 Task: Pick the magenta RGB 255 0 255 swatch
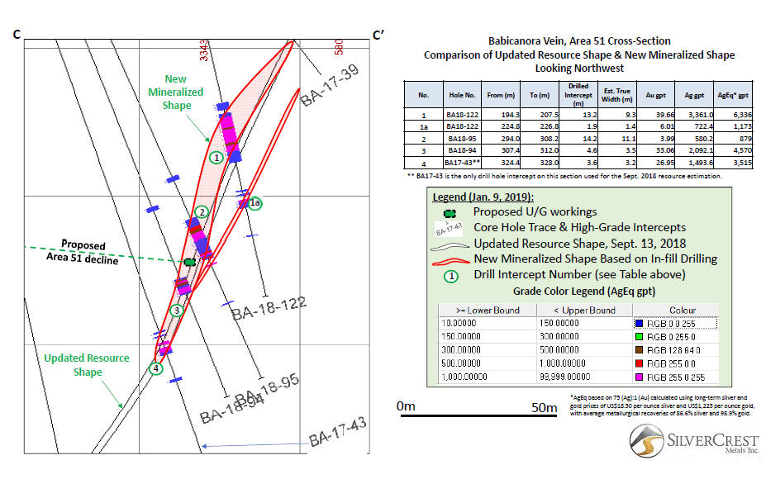tap(640, 376)
